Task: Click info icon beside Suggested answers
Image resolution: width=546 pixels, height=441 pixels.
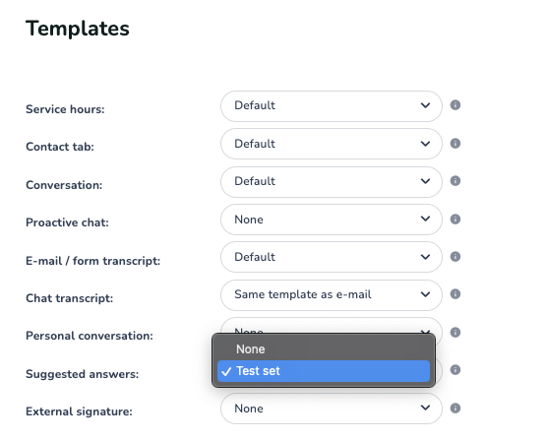Action: (x=455, y=369)
